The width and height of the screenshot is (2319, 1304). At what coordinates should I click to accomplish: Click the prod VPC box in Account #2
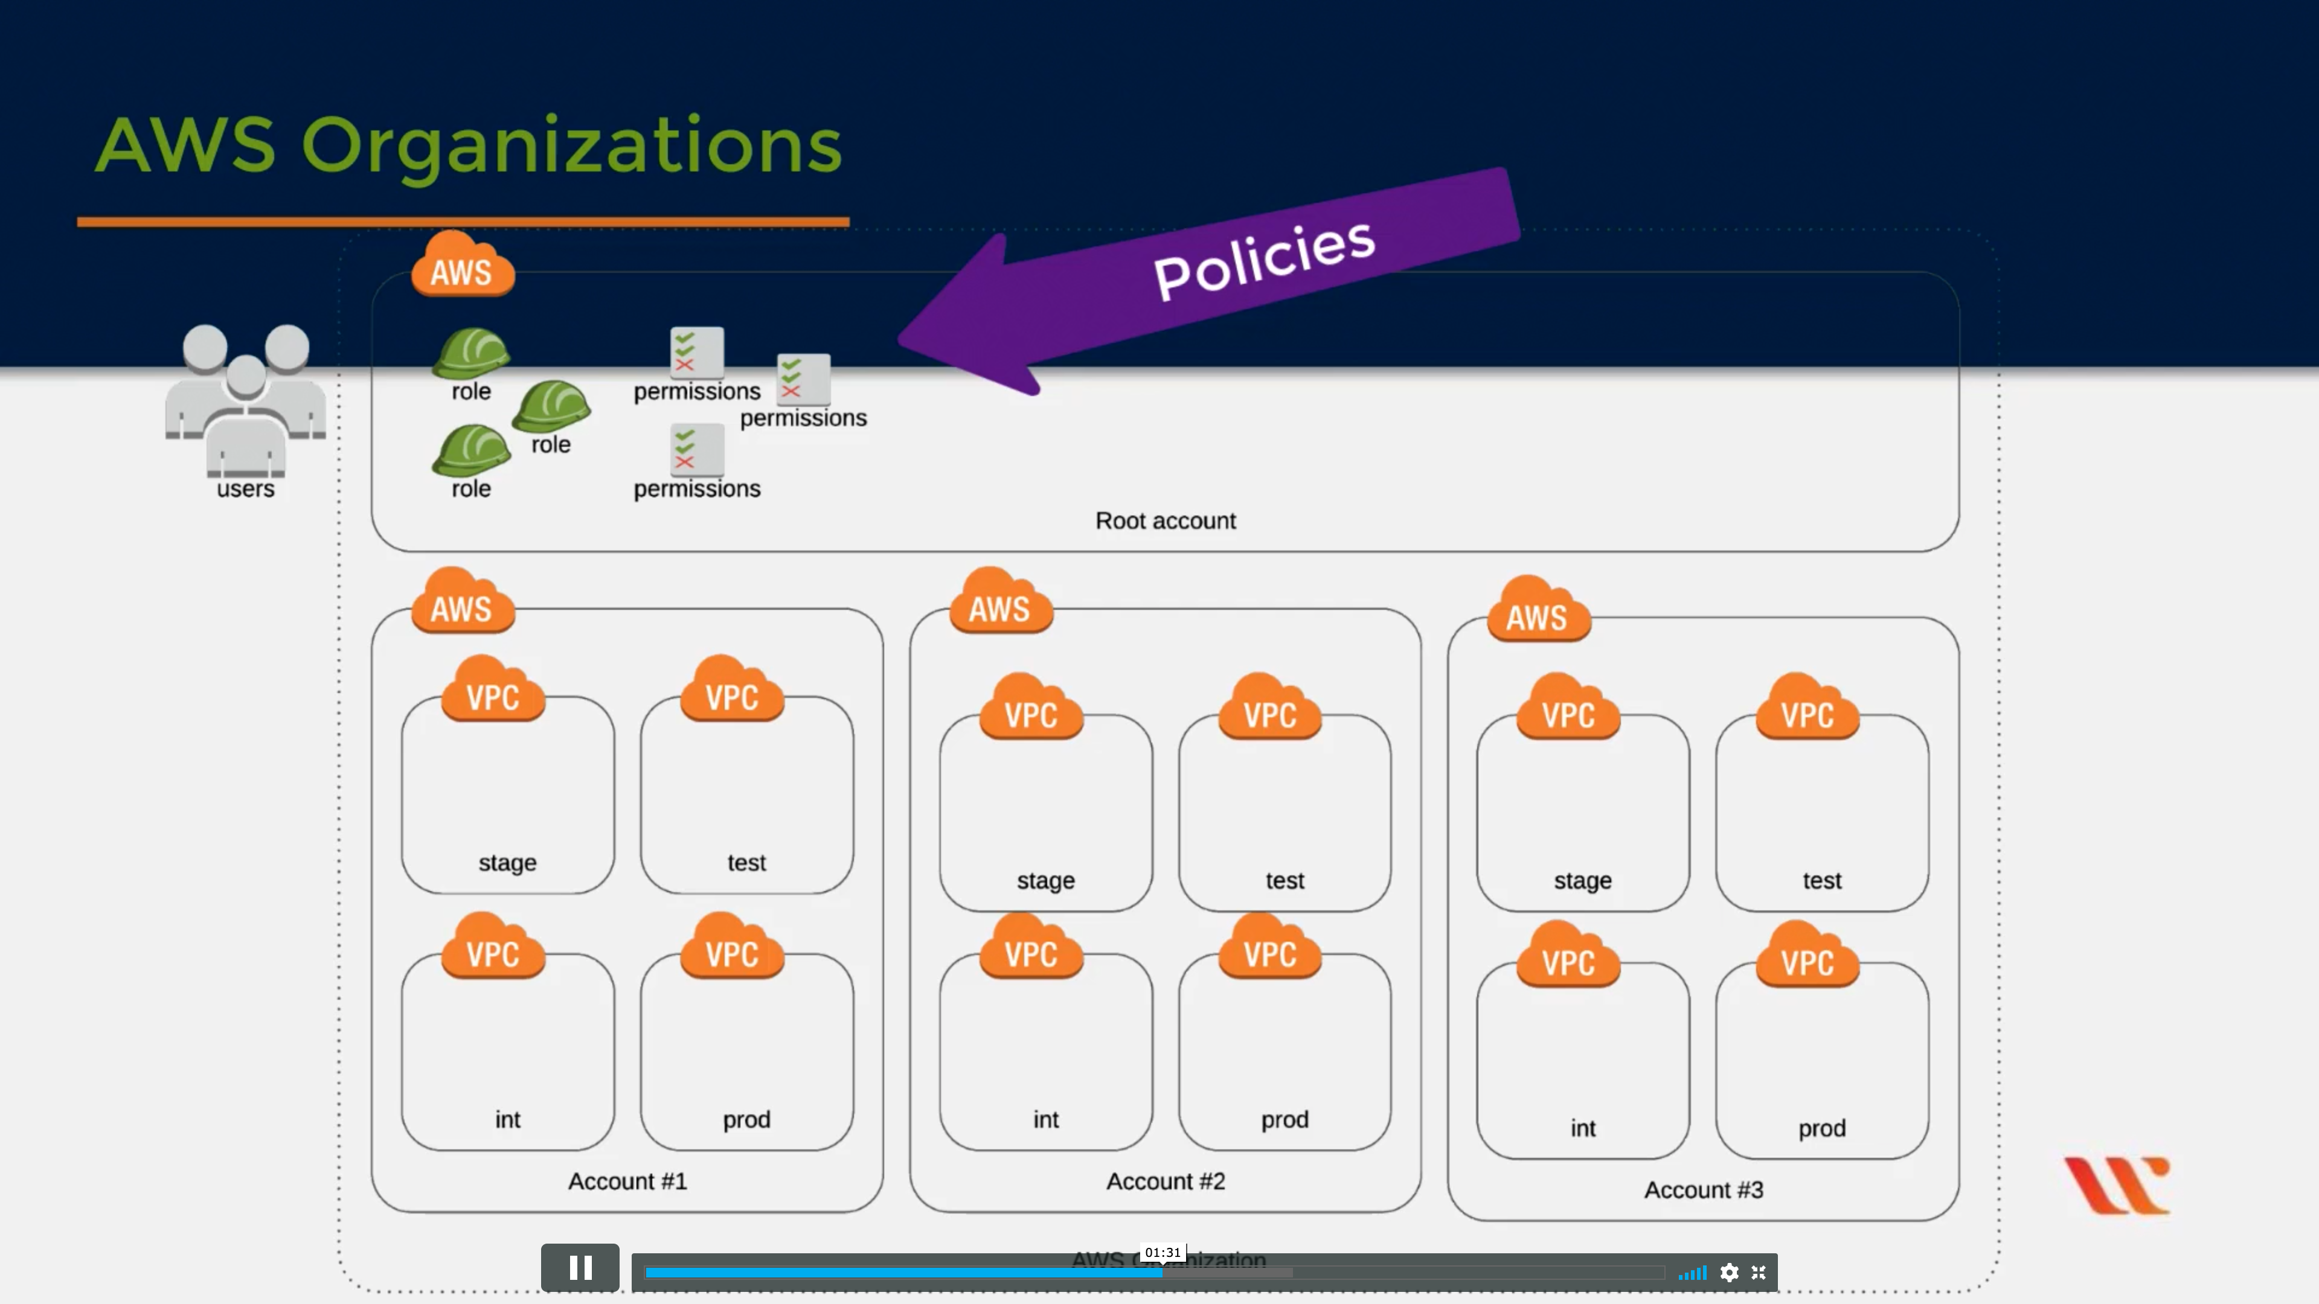click(1285, 1053)
